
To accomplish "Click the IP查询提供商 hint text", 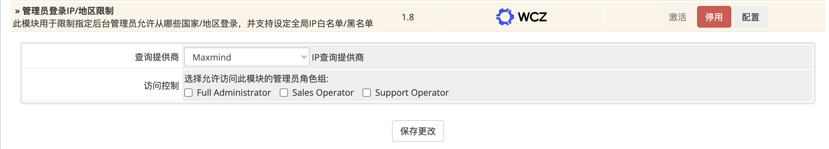I will [337, 57].
